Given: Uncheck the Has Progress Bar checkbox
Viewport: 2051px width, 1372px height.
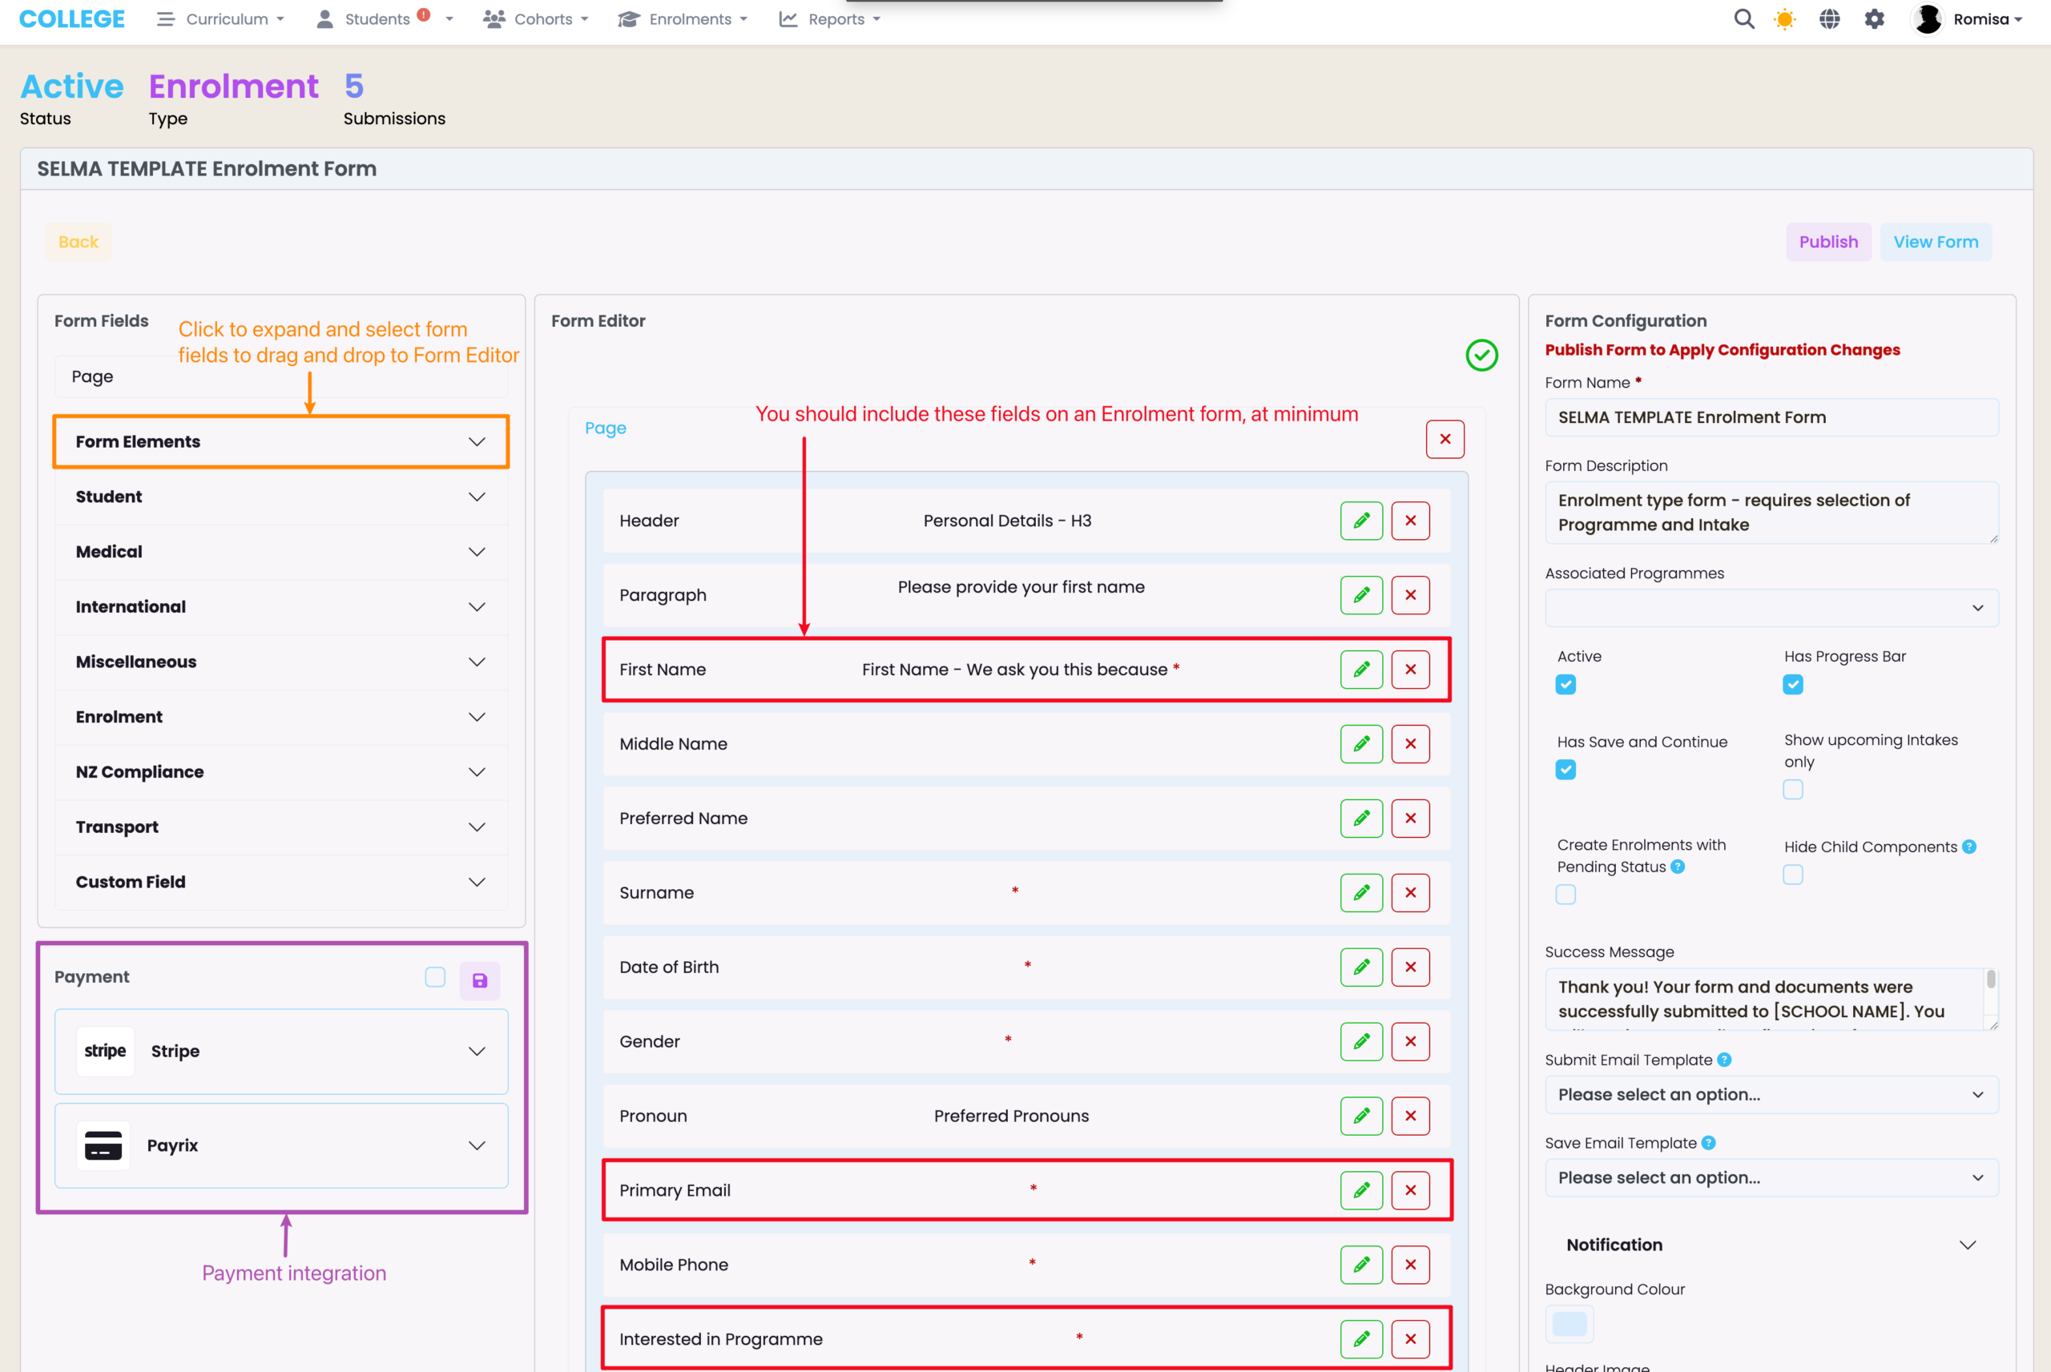Looking at the screenshot, I should click(x=1792, y=684).
